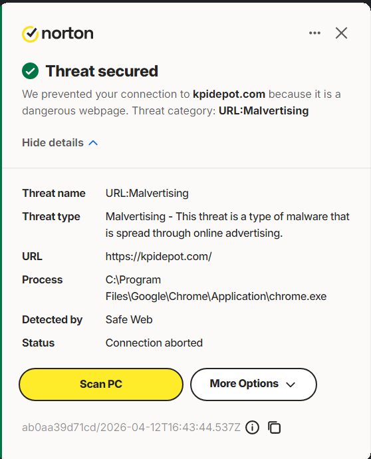Open the info icon beside the event ID

click(252, 427)
